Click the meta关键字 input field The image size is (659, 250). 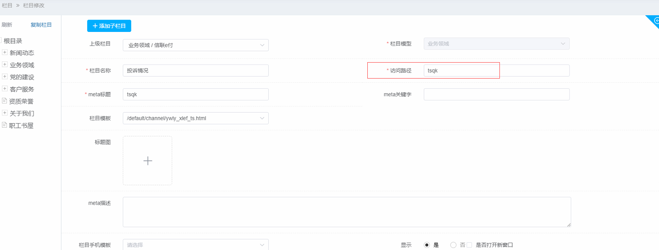[x=497, y=94]
